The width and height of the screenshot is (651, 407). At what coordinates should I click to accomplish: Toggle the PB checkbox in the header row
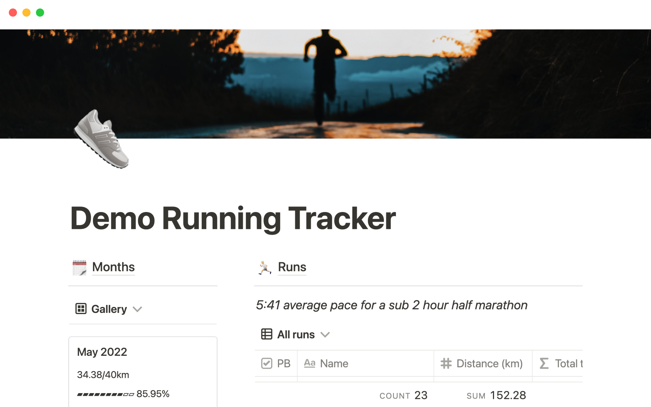coord(267,363)
